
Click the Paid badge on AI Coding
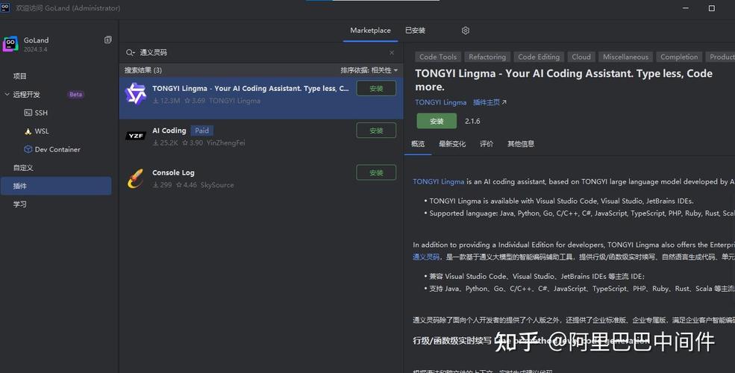[202, 131]
